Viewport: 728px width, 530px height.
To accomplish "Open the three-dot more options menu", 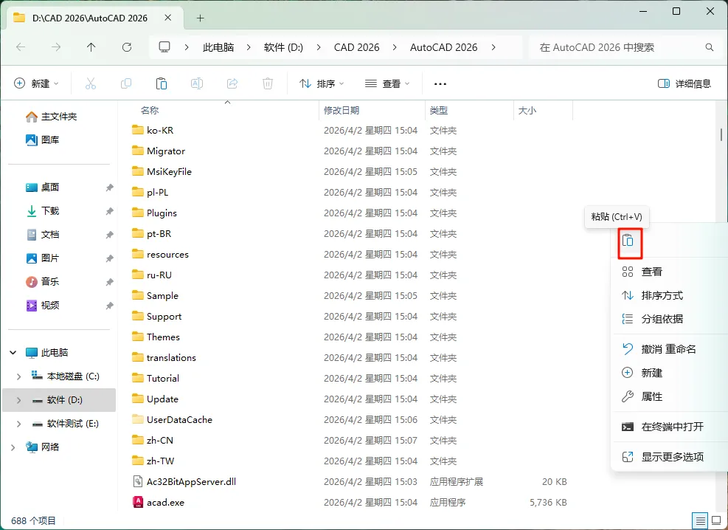I will (440, 84).
